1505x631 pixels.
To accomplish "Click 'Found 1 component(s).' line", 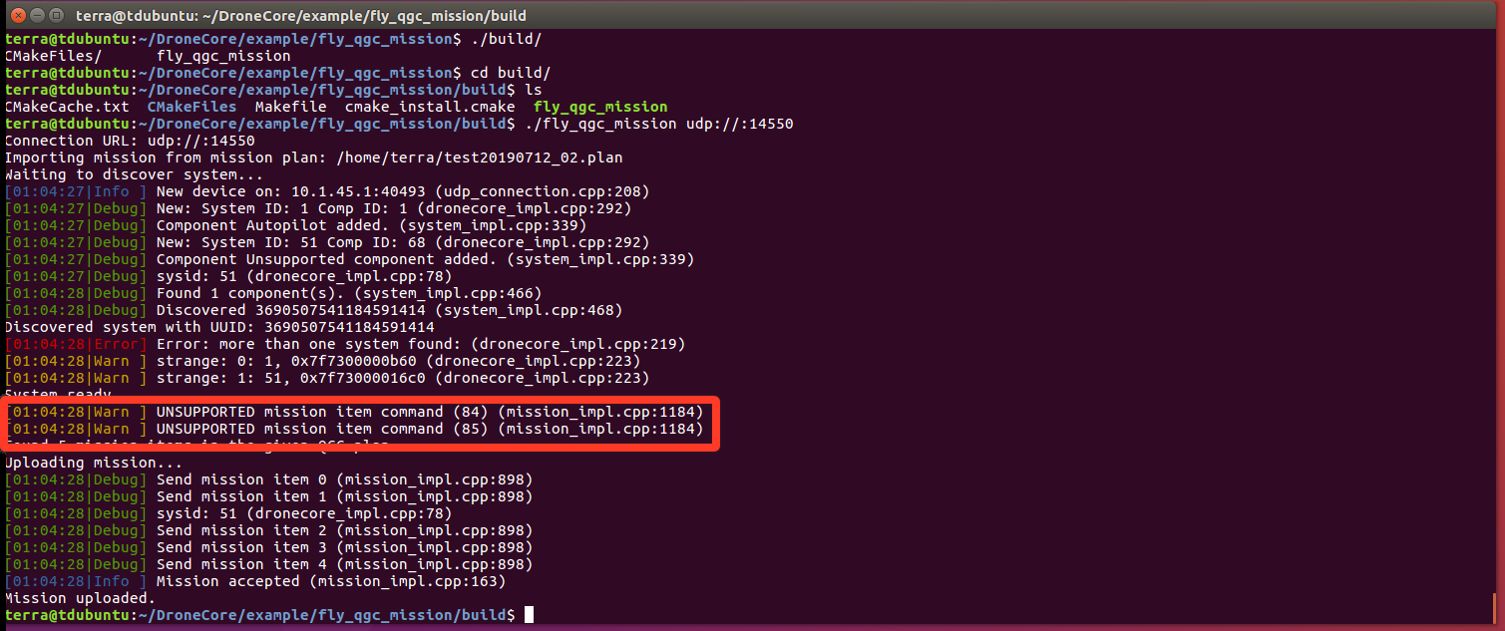I will pyautogui.click(x=273, y=293).
